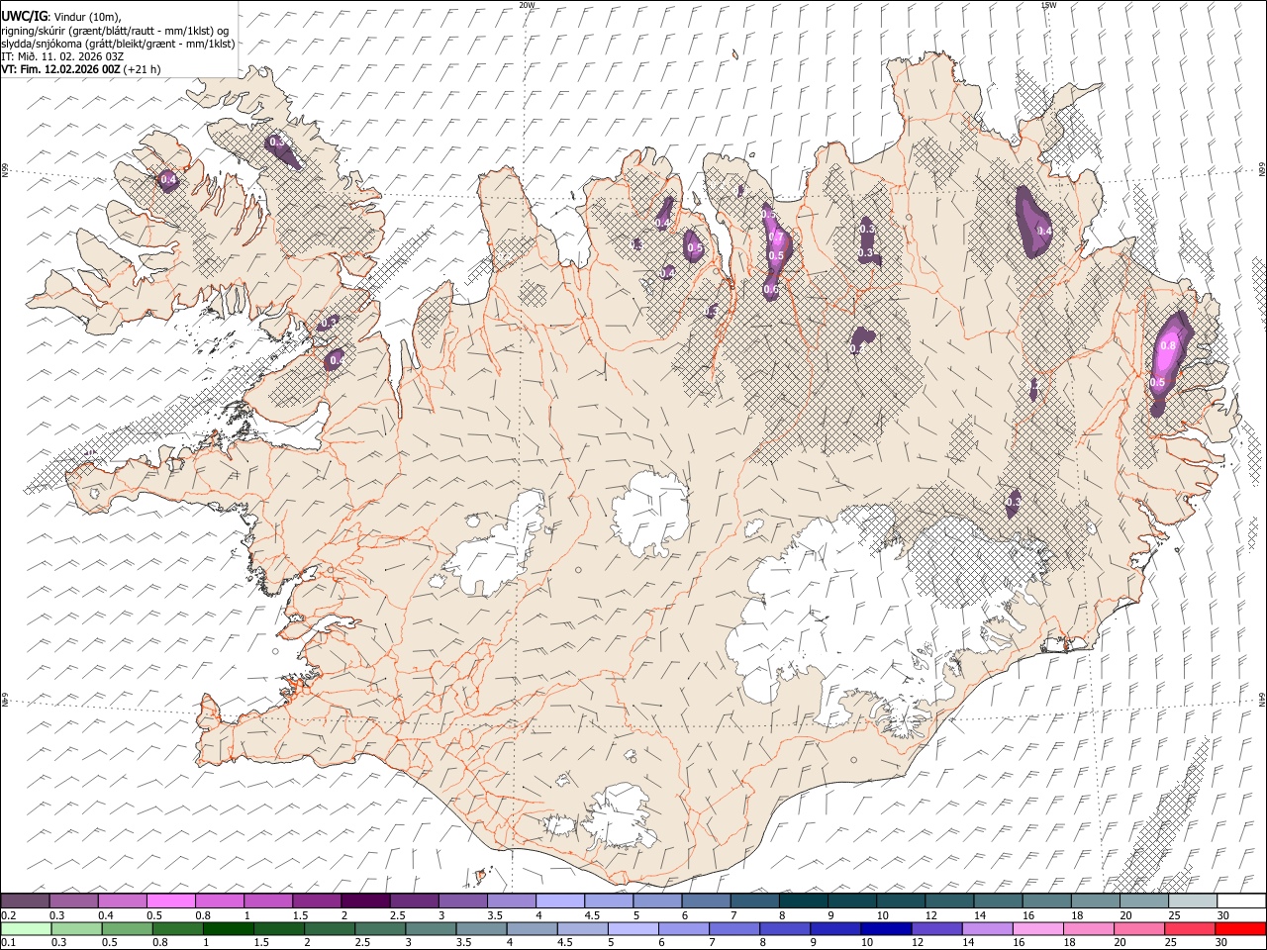Select the bright pink 0.5 swatch in upper legend
The height and width of the screenshot is (950, 1267).
click(170, 902)
